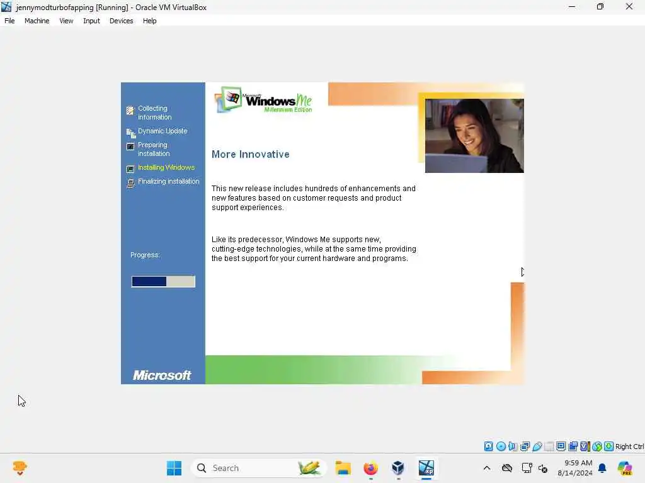645x483 pixels.
Task: Open File Explorer from taskbar
Action: click(343, 468)
